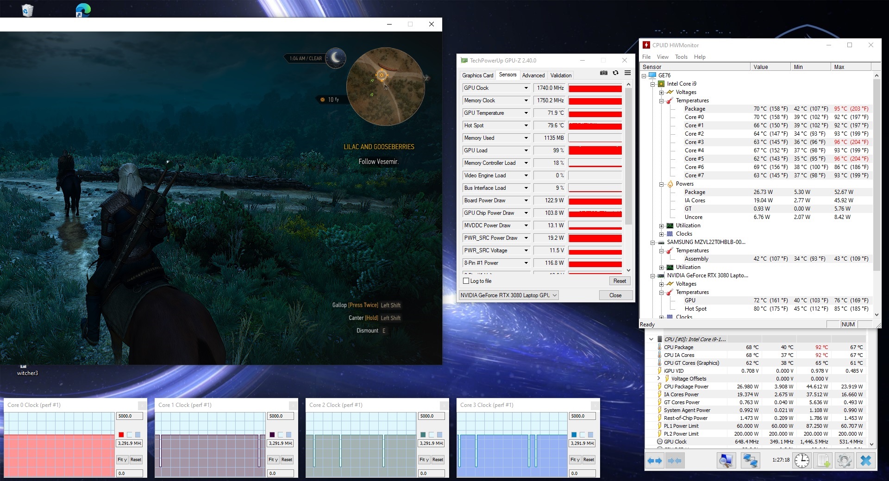Open the GPU Temperature sensor dropdown
889x481 pixels.
coord(526,113)
